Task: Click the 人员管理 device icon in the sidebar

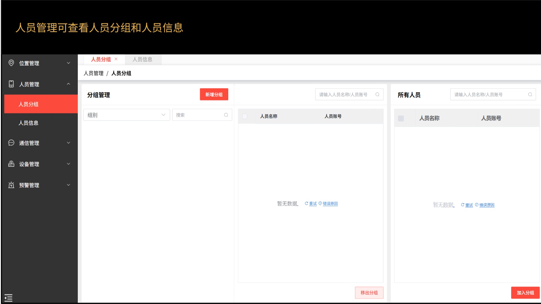Action: tap(11, 84)
